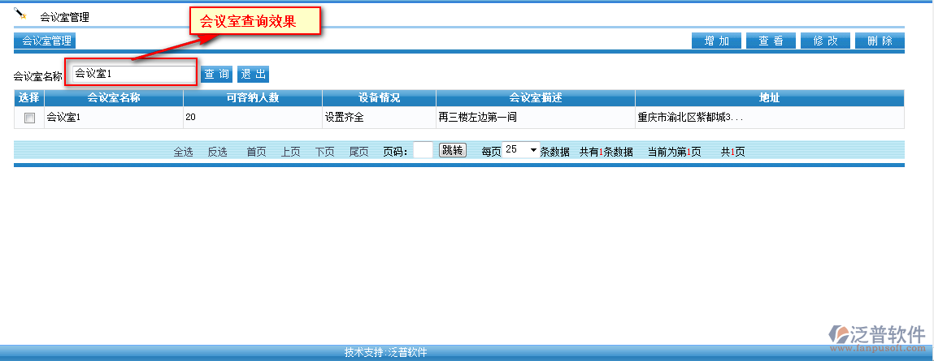The image size is (934, 361).
Task: Click the 修改 button
Action: click(826, 41)
